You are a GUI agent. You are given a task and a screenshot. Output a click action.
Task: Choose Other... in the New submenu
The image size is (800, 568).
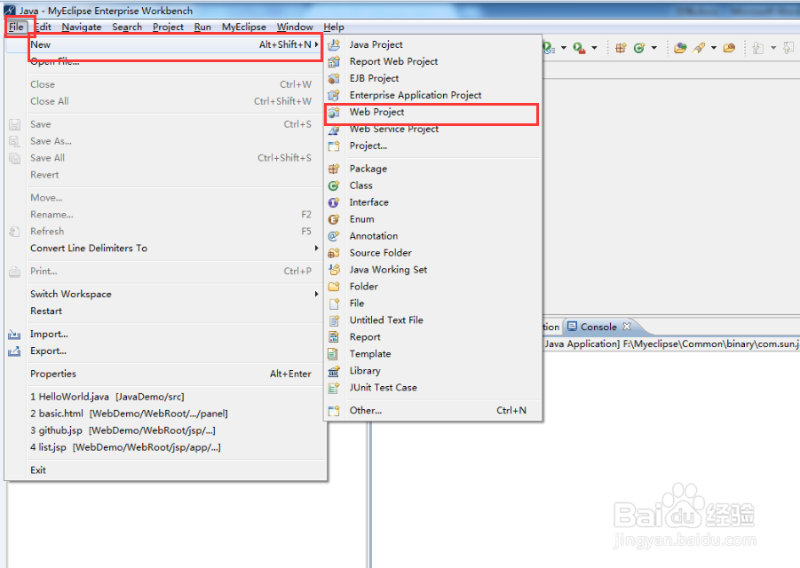432,410
